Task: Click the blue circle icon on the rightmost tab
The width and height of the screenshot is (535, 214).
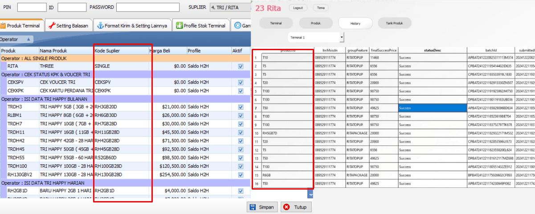Action: pos(238,26)
